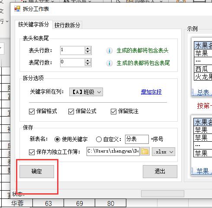
Task: Click the 拆分工作表 dialog title icon
Action: (17, 9)
